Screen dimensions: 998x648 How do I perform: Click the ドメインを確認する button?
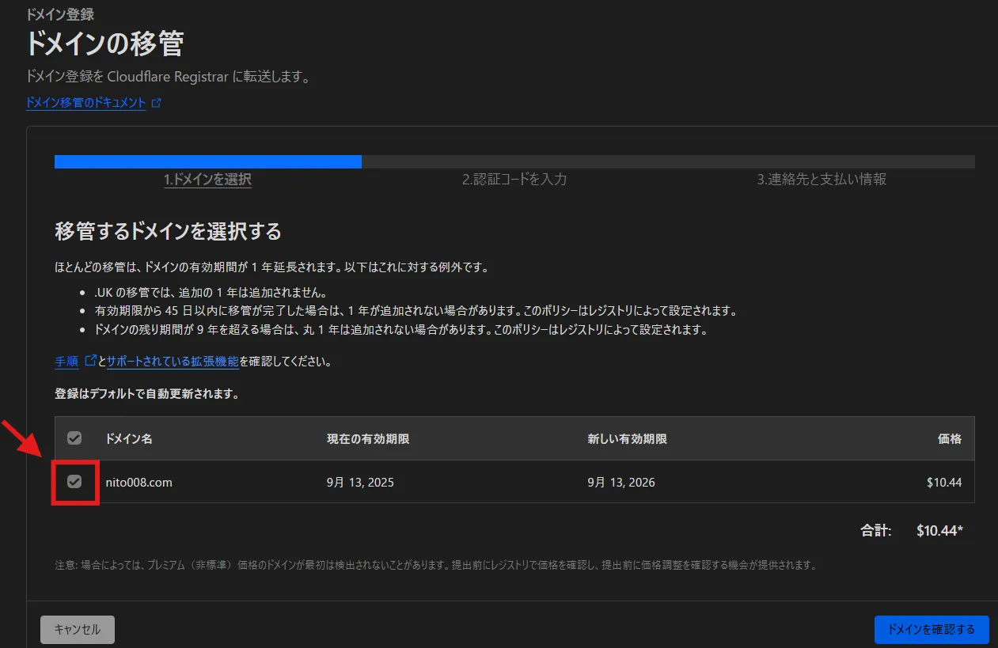[932, 630]
